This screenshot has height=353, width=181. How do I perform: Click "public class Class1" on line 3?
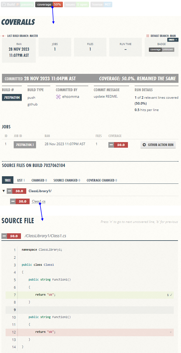[x=38, y=265]
